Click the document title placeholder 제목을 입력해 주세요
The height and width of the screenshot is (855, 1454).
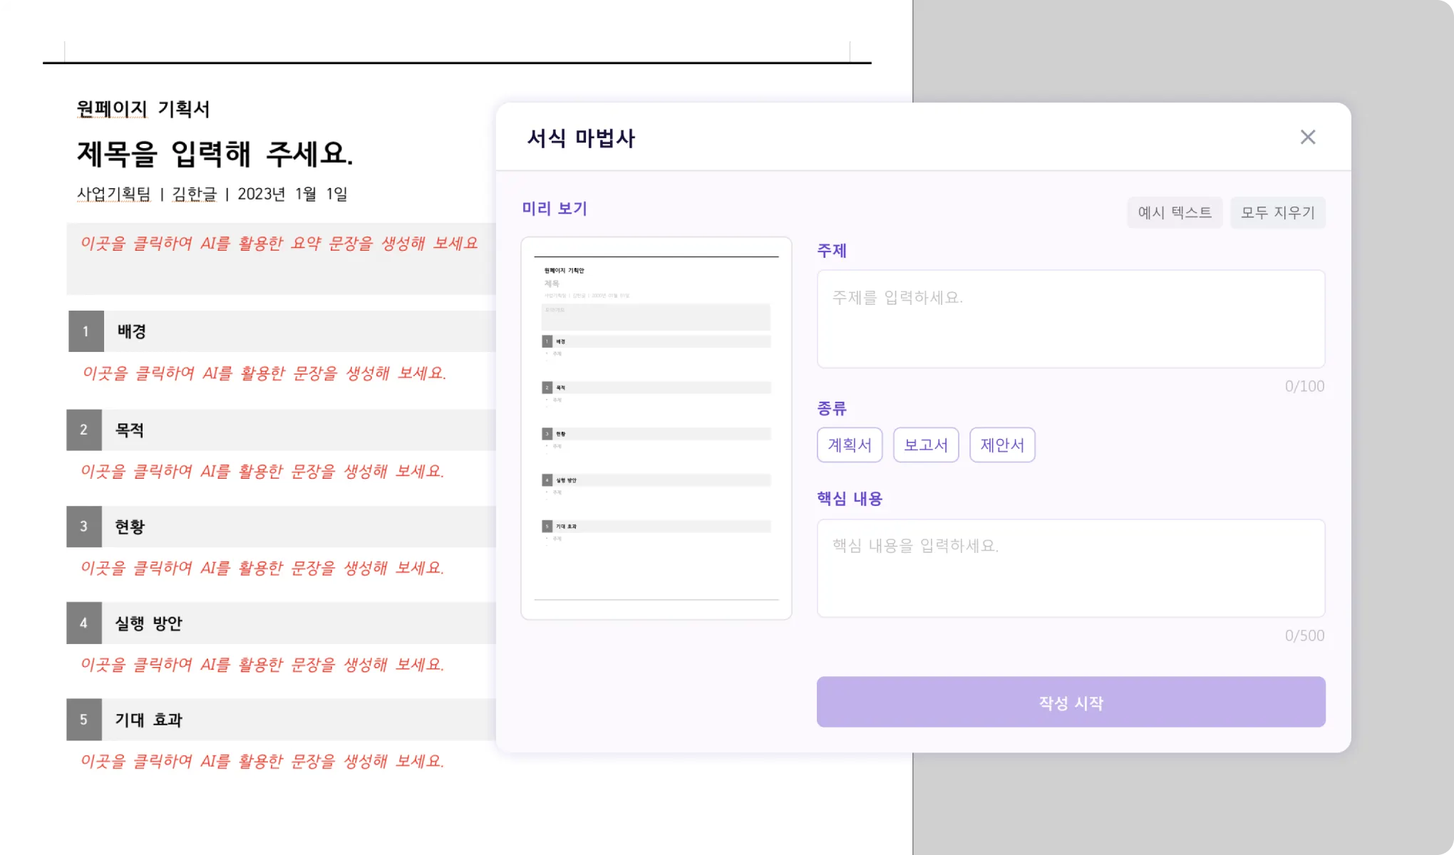[215, 154]
